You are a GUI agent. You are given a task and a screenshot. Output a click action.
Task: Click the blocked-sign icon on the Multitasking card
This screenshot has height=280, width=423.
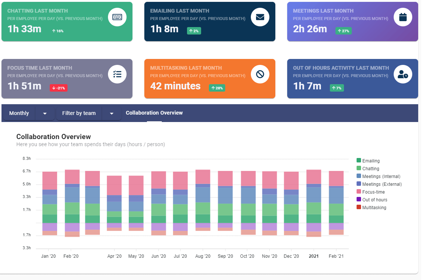(x=260, y=74)
